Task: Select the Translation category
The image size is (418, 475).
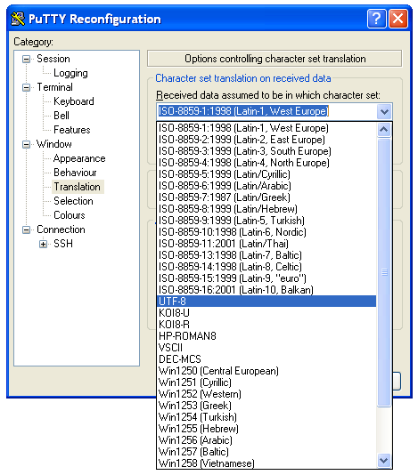Action: [x=78, y=187]
